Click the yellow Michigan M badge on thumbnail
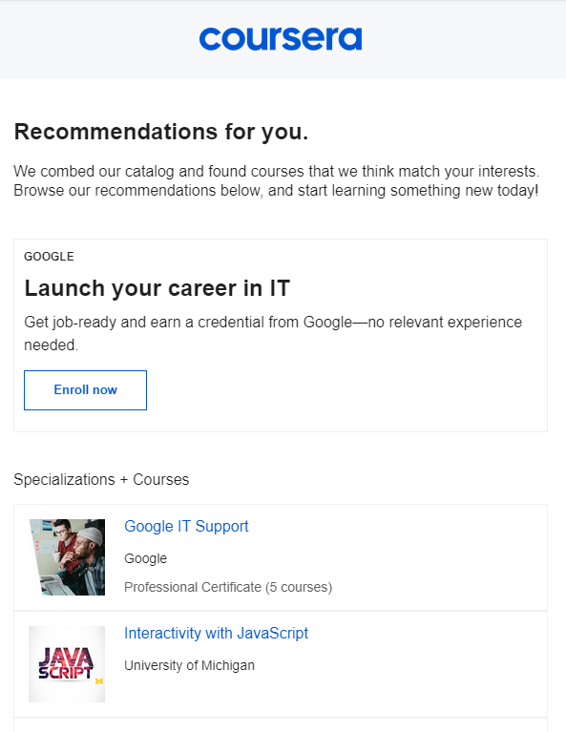566x732 pixels. tap(98, 681)
